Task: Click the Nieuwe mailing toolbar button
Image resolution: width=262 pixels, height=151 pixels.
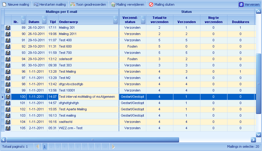Action: (16, 4)
